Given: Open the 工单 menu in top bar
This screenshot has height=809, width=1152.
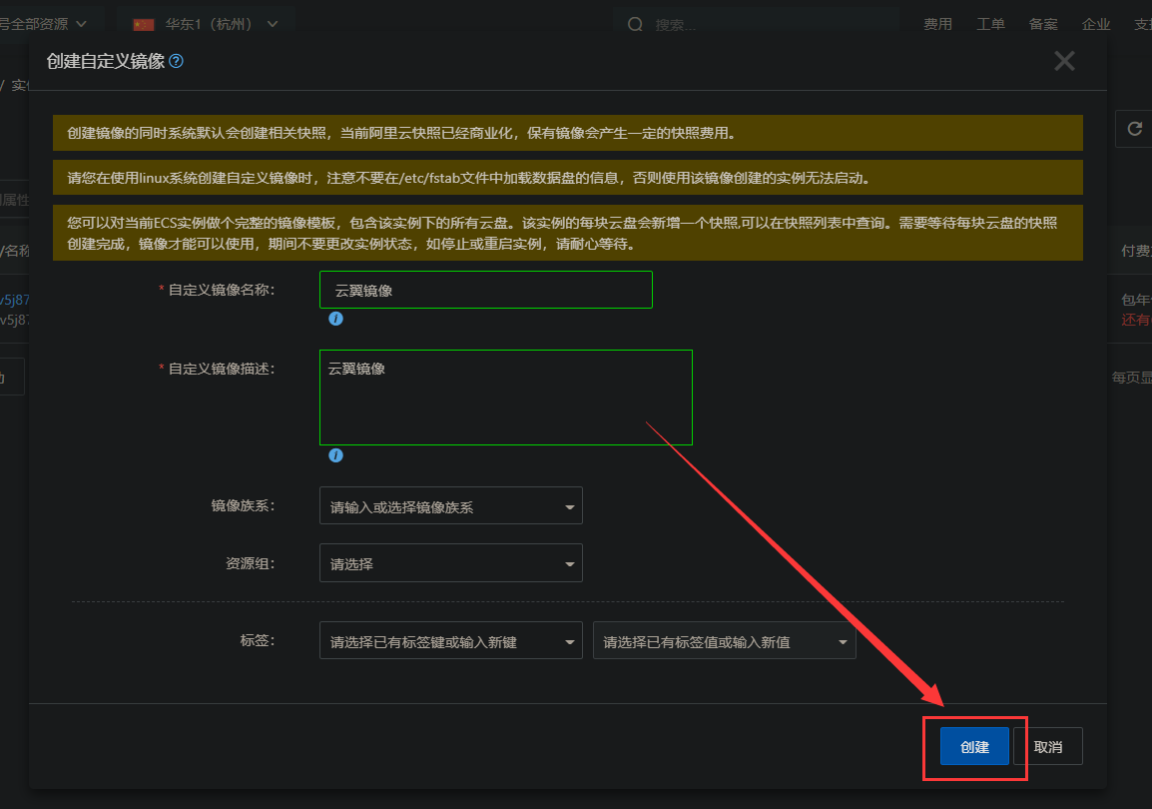Looking at the screenshot, I should pyautogui.click(x=990, y=24).
